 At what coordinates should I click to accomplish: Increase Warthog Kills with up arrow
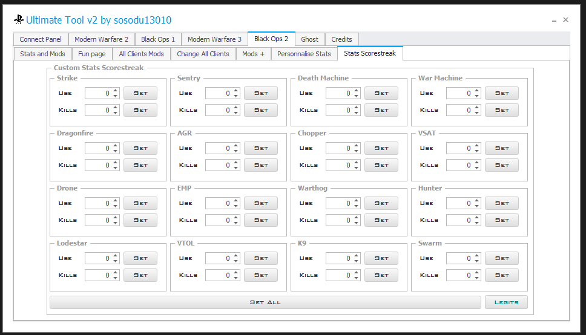click(x=356, y=217)
